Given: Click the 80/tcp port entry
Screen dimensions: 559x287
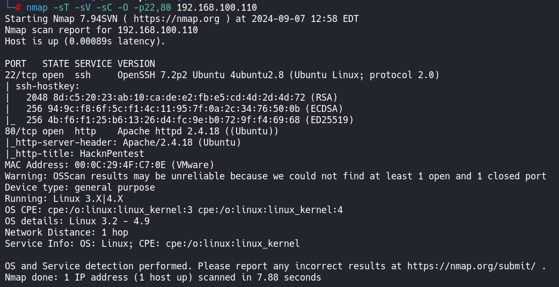Looking at the screenshot, I should 20,131.
